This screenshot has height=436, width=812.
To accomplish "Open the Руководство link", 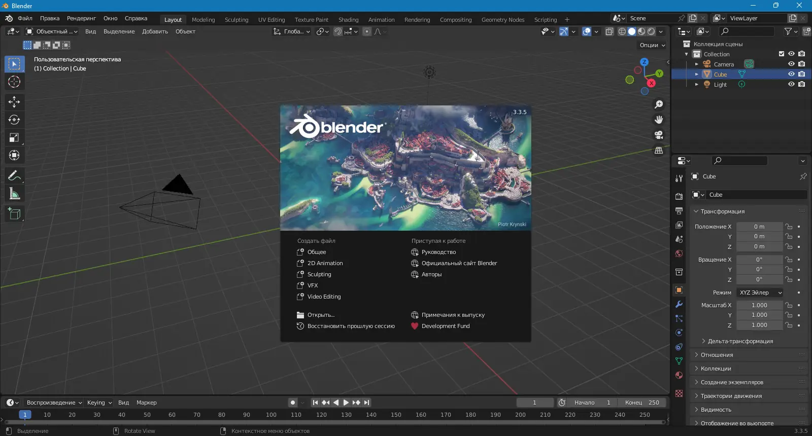I will pyautogui.click(x=438, y=252).
